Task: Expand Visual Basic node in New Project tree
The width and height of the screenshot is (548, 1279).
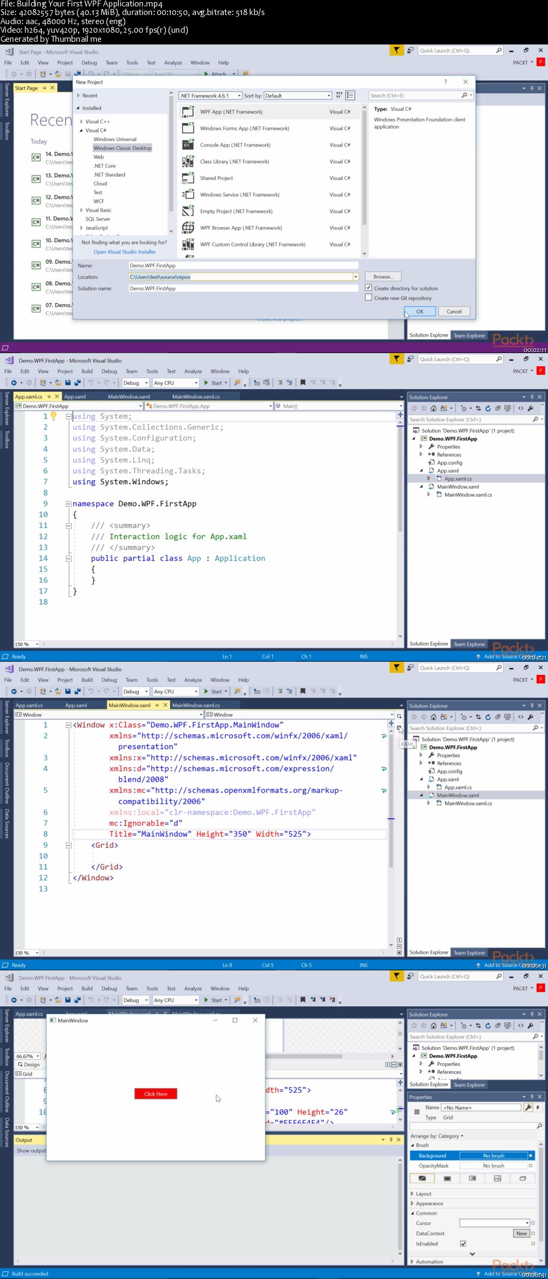Action: click(81, 210)
